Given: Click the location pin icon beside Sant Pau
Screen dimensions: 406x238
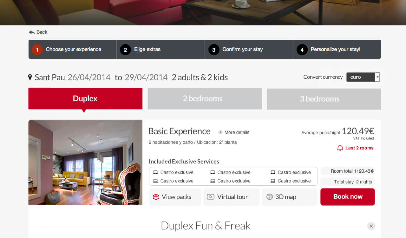Looking at the screenshot, I should click(30, 77).
